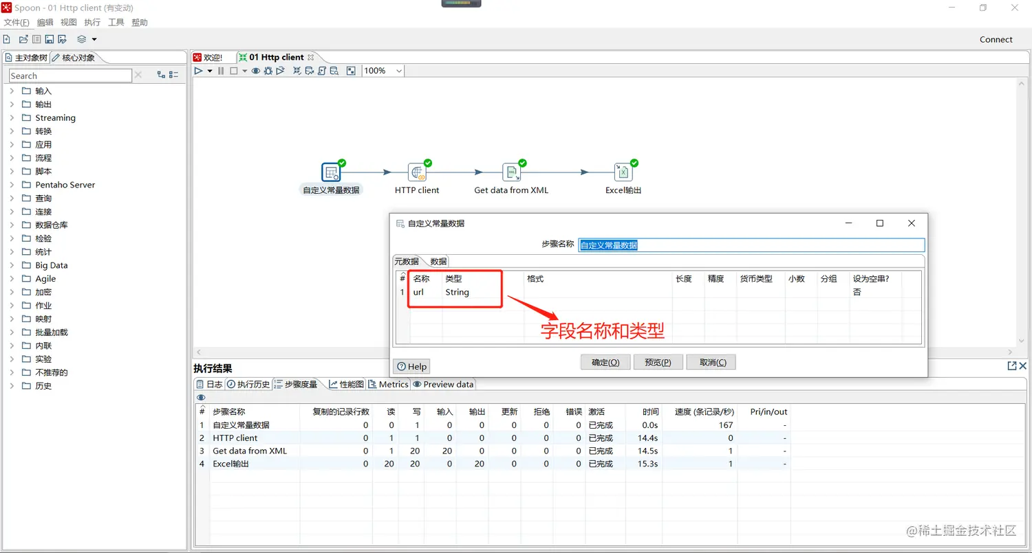The height and width of the screenshot is (553, 1032).
Task: Click the 步骤名称 input field
Action: tap(751, 245)
